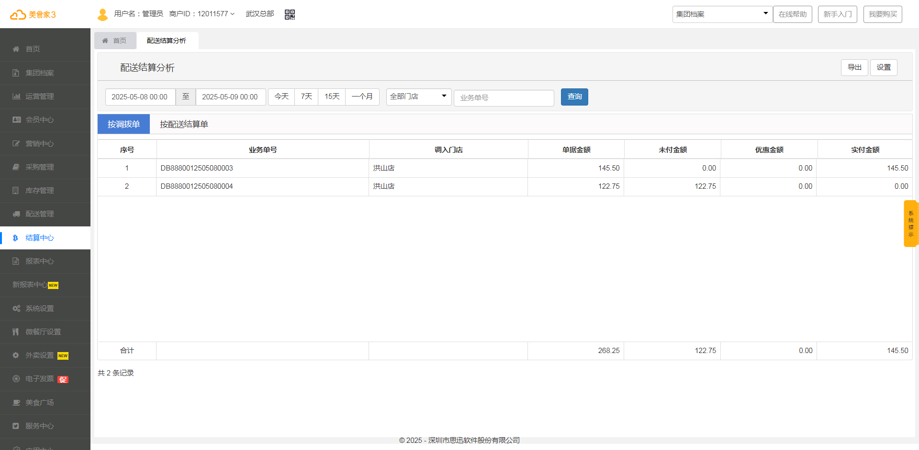Click the 实付金额 column header

coord(865,150)
